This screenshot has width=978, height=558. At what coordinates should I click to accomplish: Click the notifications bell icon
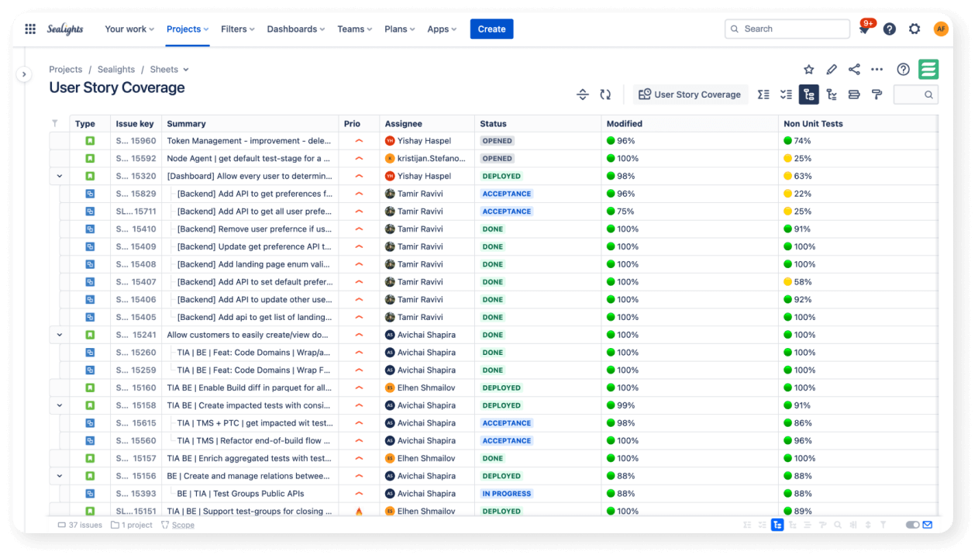(863, 29)
